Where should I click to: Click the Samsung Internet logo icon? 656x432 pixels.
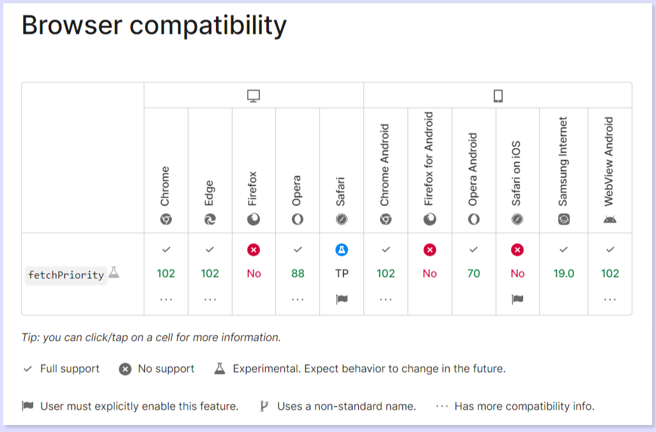pos(563,220)
